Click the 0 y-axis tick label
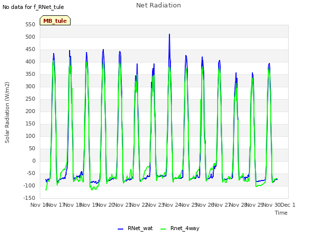This screenshot has width=318, height=238. tap(34, 161)
